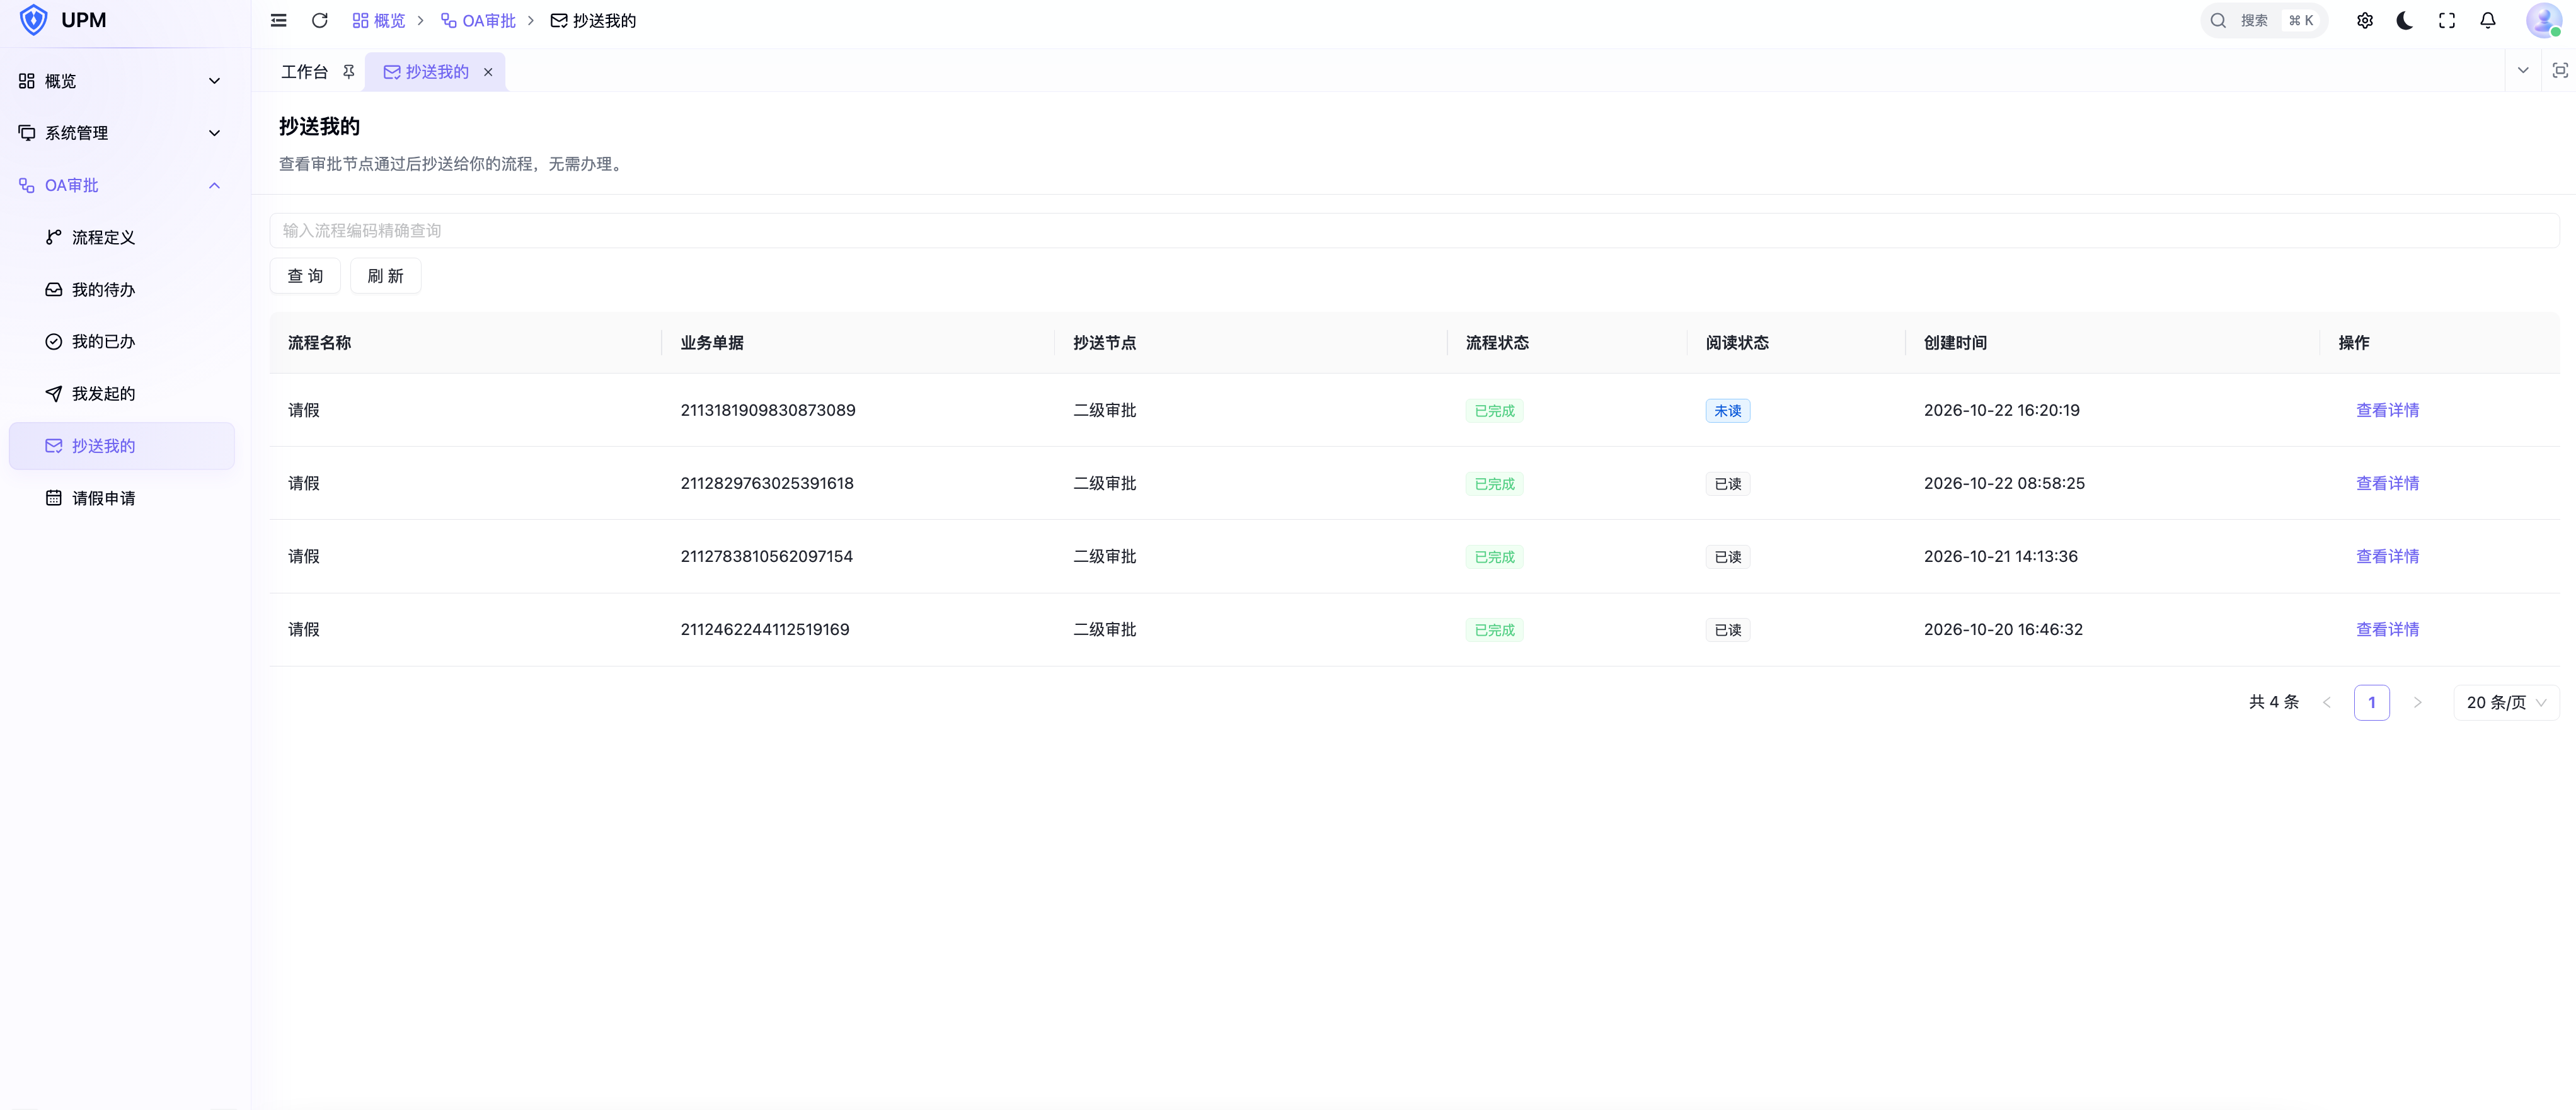Open tab bar dropdown chevron
The width and height of the screenshot is (2576, 1110).
[2523, 70]
